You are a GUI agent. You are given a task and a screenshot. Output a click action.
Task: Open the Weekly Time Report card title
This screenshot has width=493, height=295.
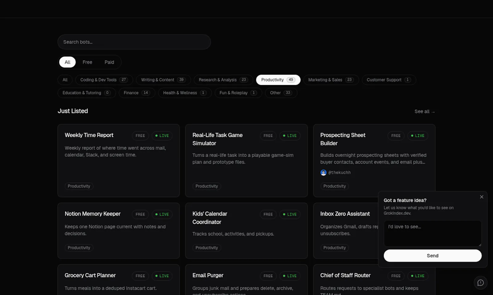pos(89,135)
